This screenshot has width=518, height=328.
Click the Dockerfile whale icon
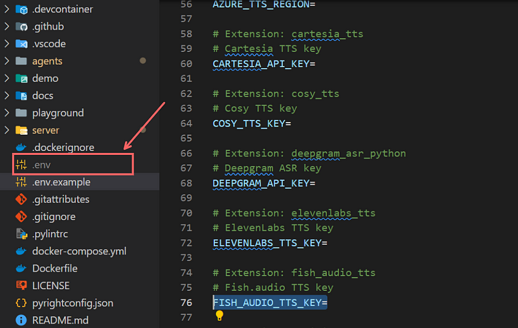coord(21,268)
